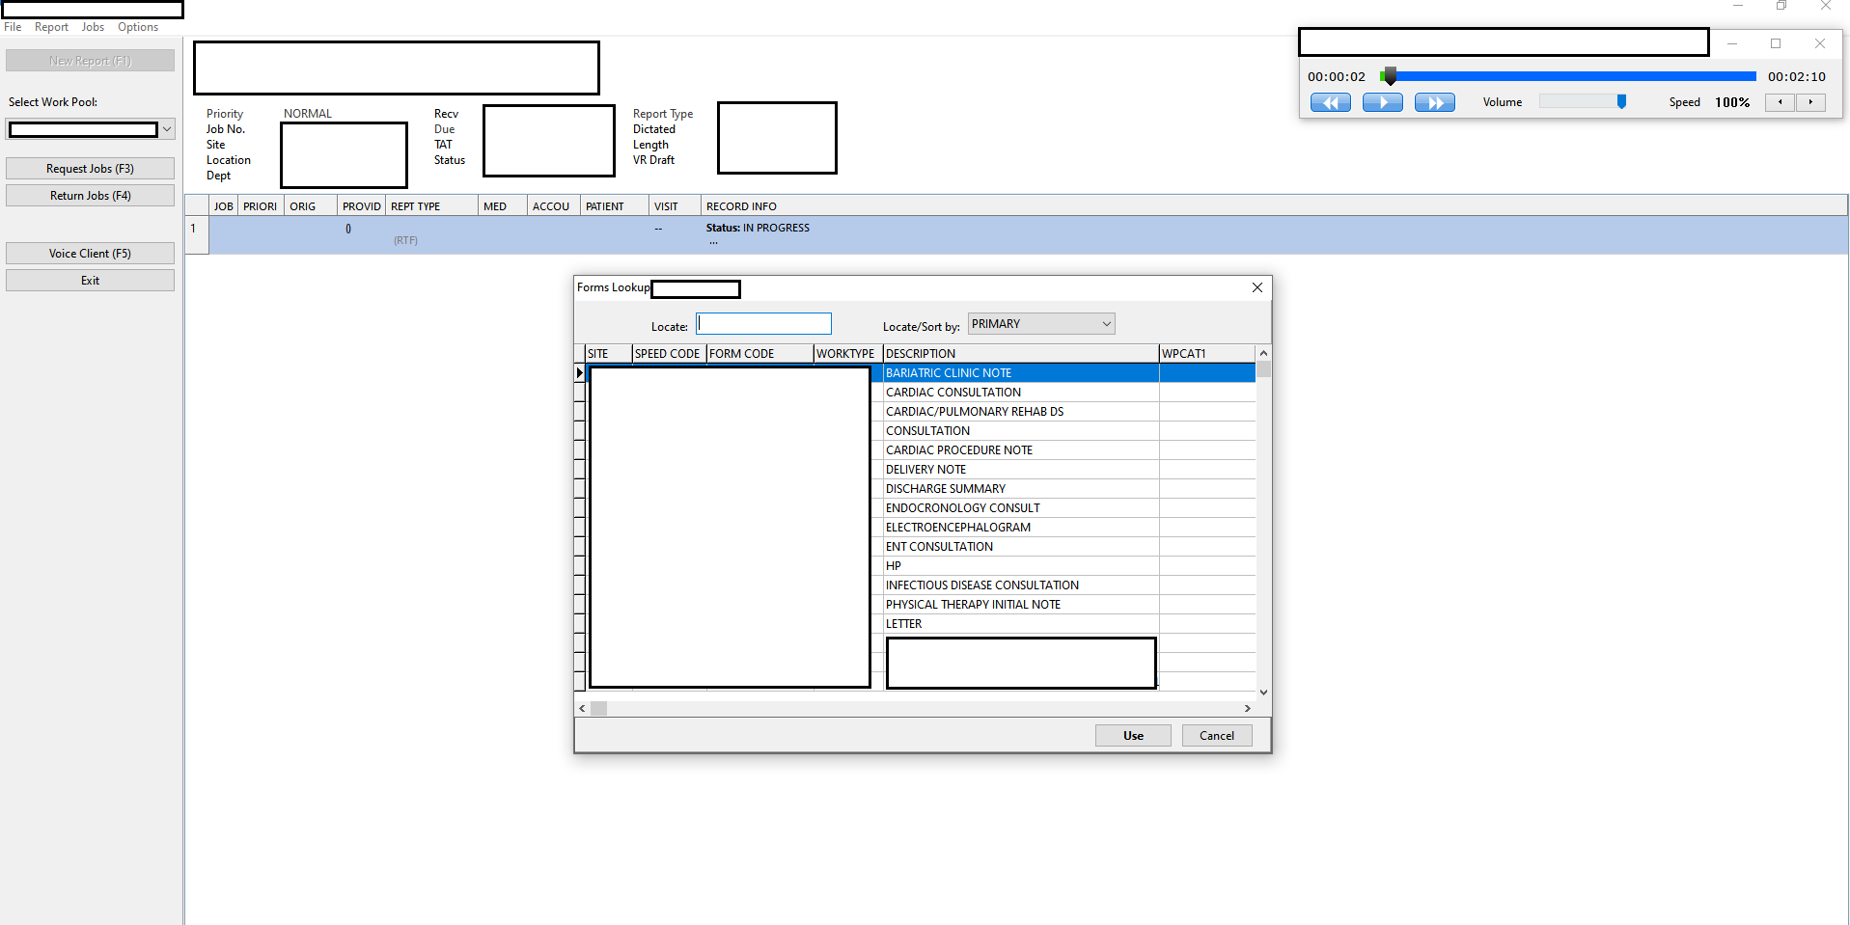This screenshot has height=925, width=1850.
Task: Open the Report menu
Action: [x=51, y=27]
